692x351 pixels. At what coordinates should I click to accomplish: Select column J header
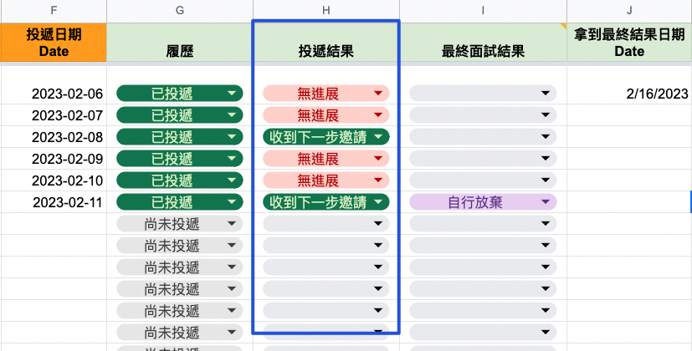click(628, 11)
